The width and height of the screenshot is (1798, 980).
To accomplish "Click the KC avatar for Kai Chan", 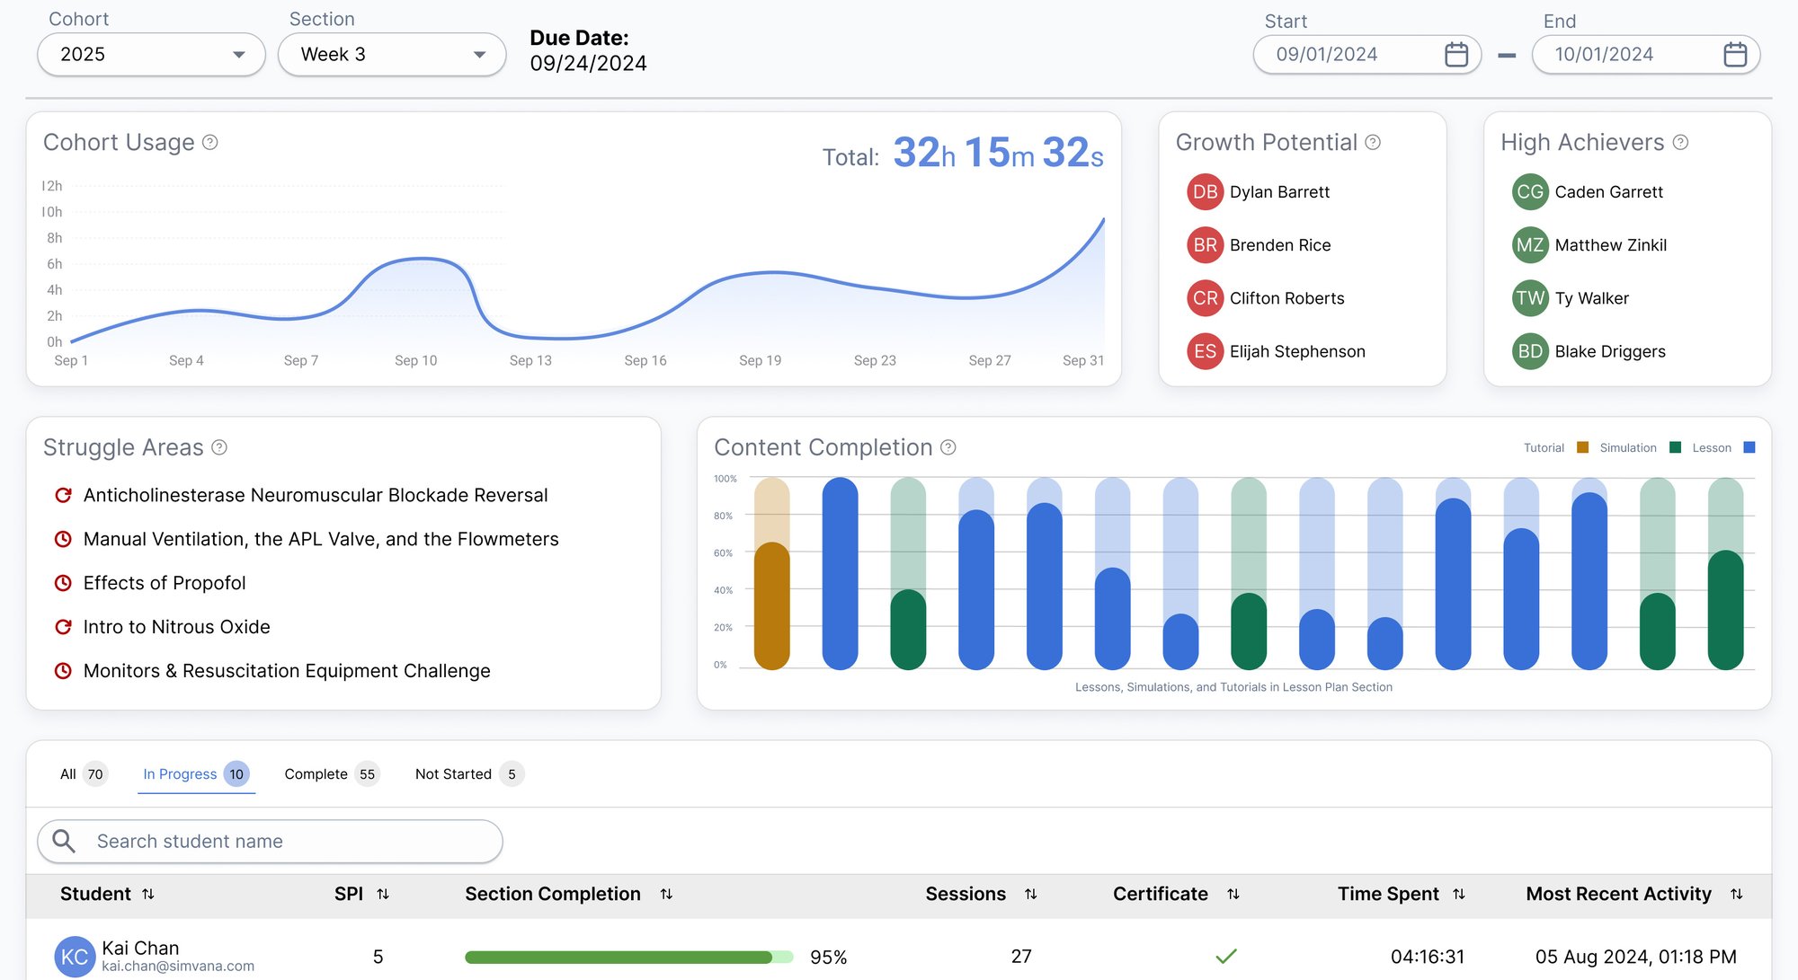I will click(75, 957).
